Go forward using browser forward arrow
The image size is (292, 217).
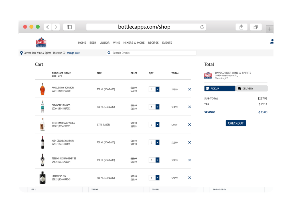[x=56, y=27]
